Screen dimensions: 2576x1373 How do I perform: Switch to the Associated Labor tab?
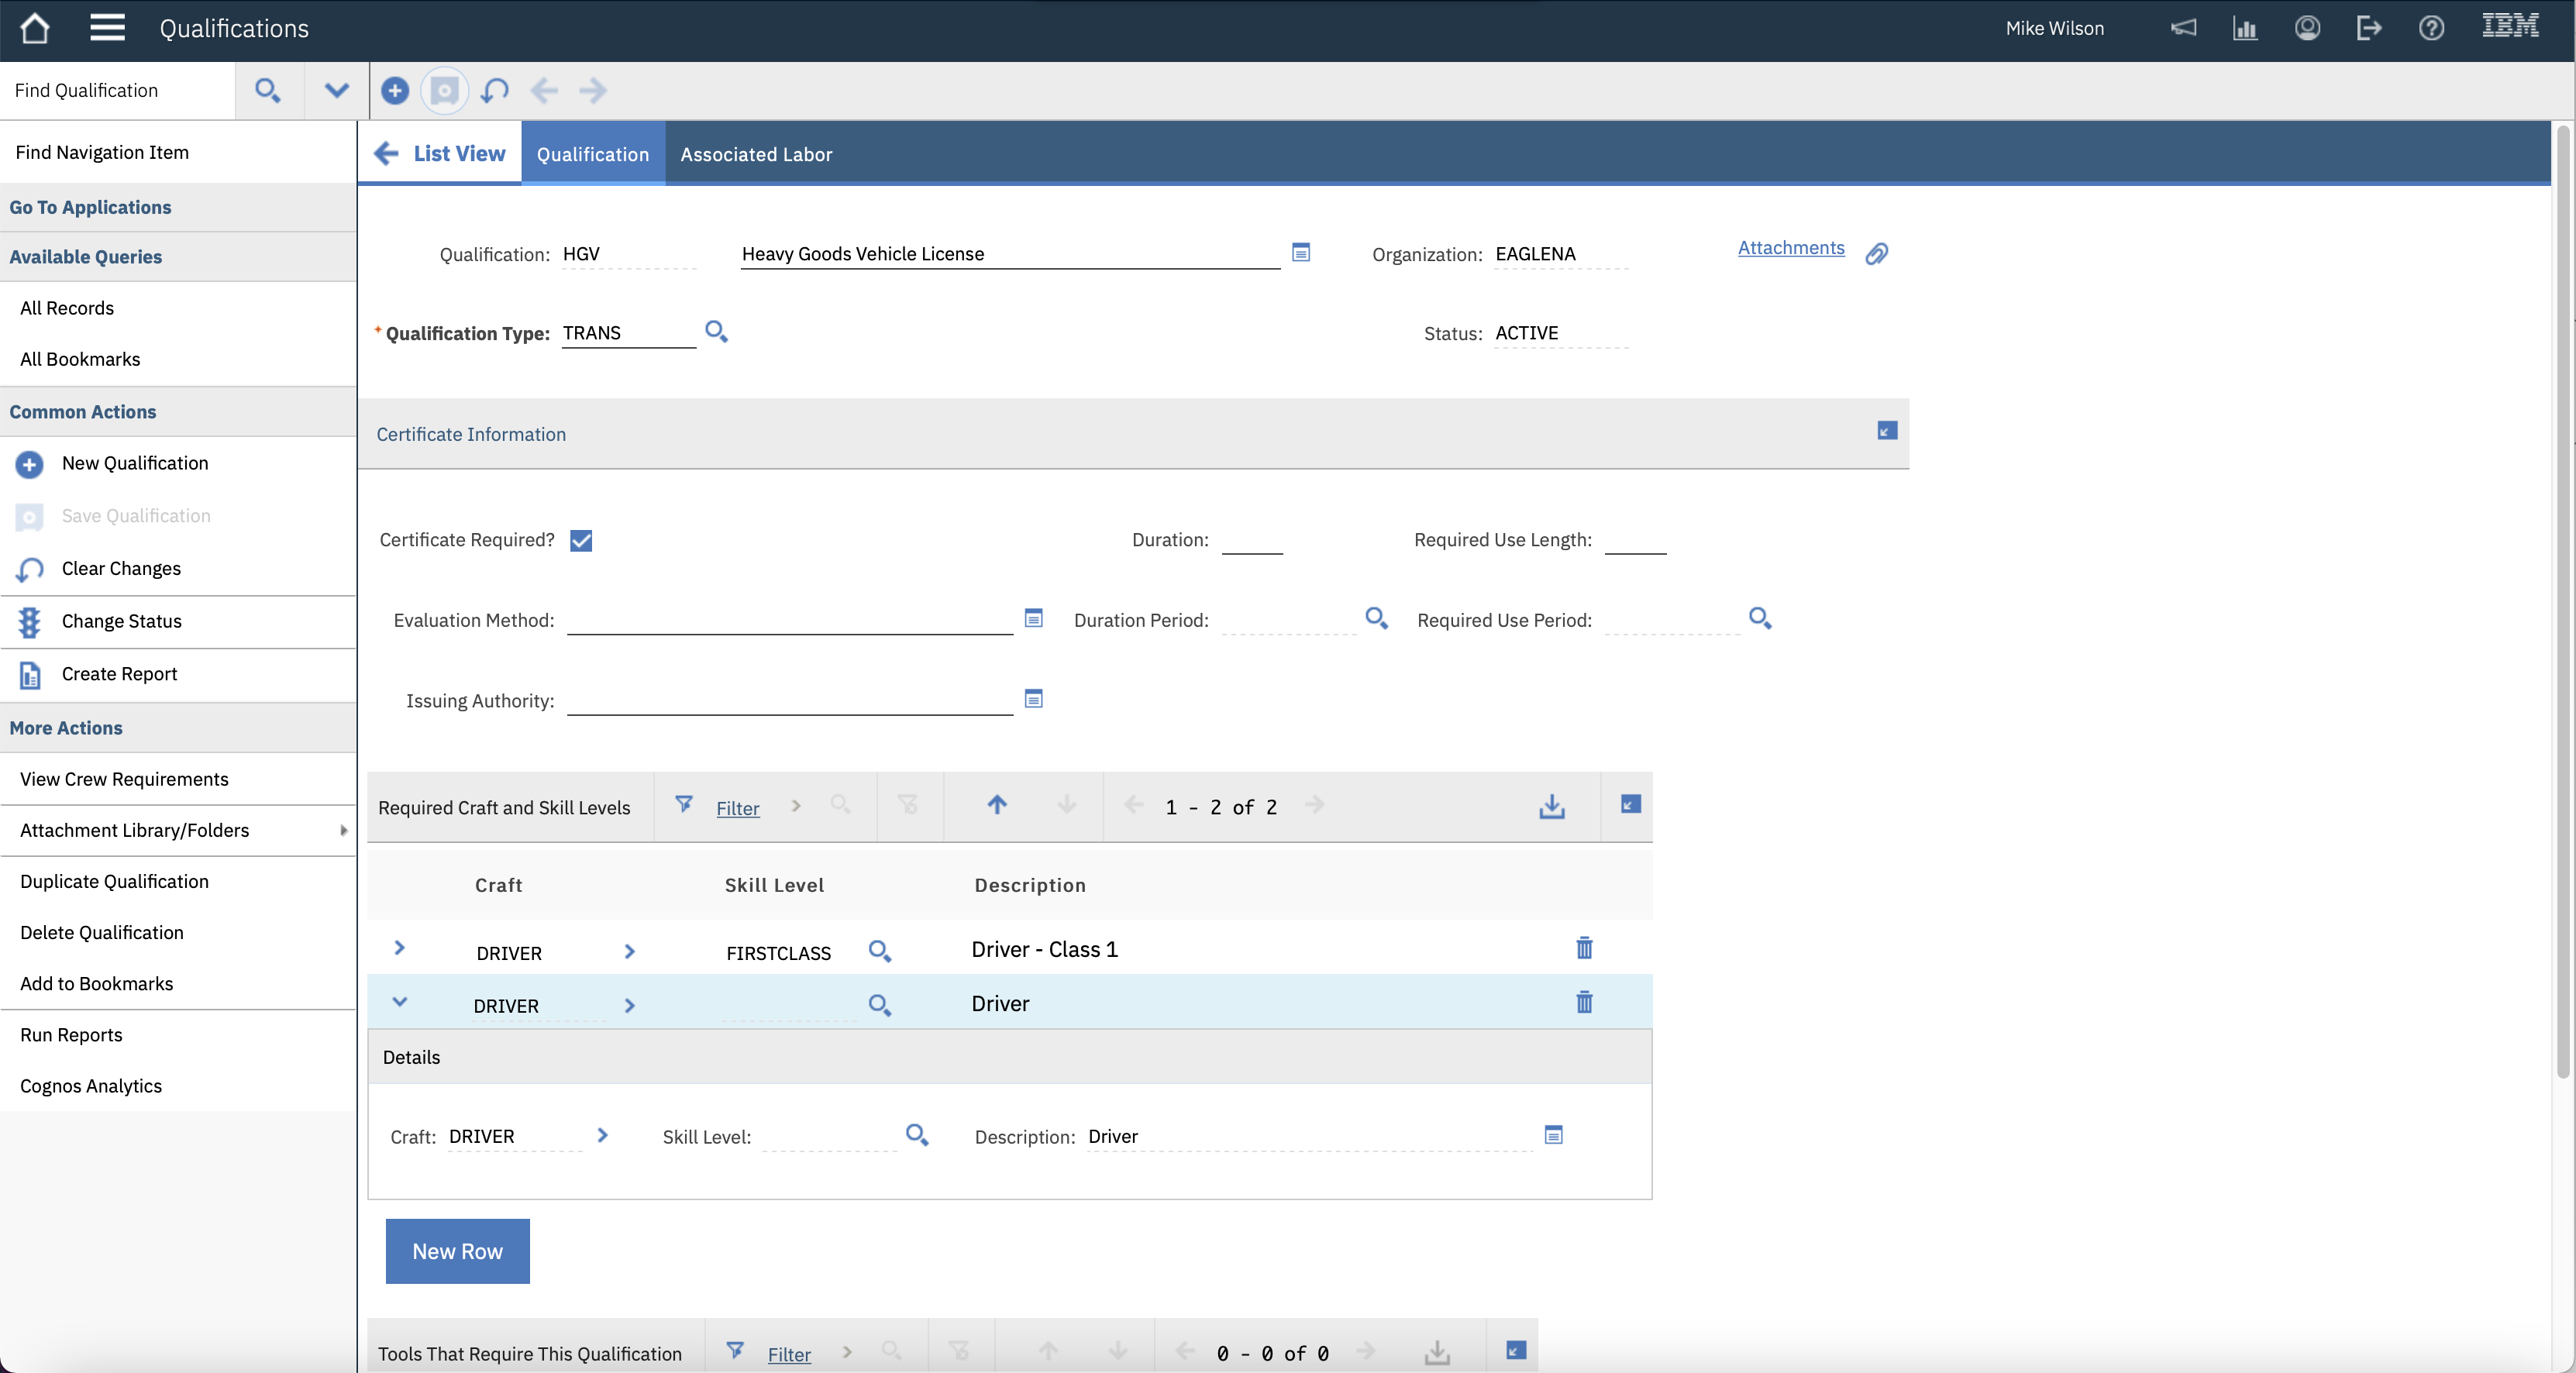click(x=756, y=154)
